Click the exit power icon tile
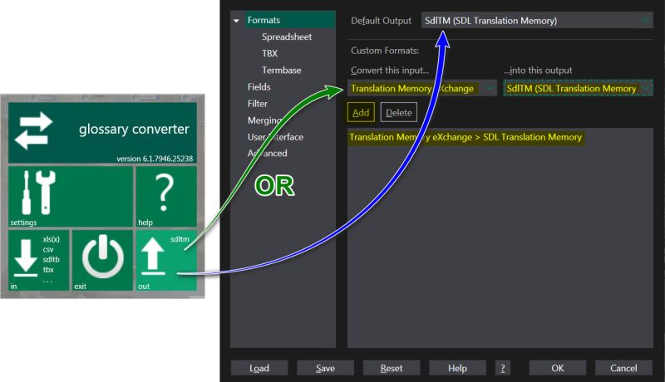Screen dimensions: 665x382 (102, 260)
